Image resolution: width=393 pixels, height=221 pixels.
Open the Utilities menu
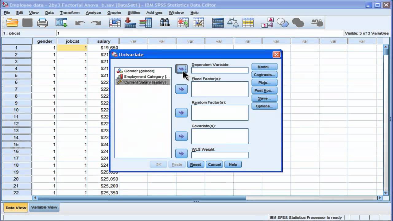tap(134, 13)
